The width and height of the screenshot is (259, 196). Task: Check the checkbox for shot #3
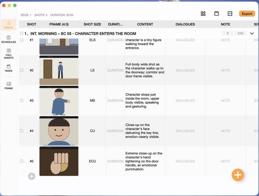pyautogui.click(x=22, y=100)
